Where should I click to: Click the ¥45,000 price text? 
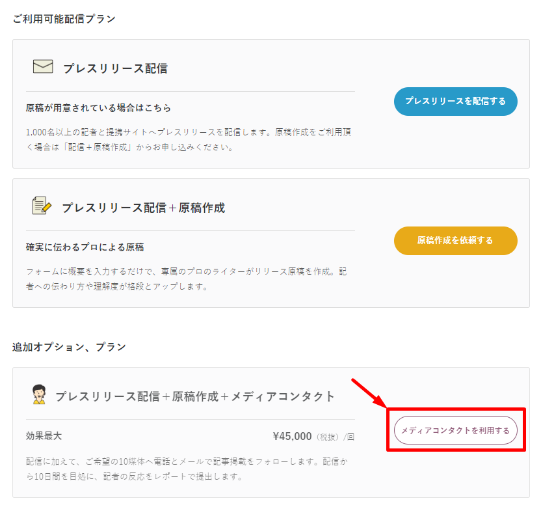tap(292, 436)
